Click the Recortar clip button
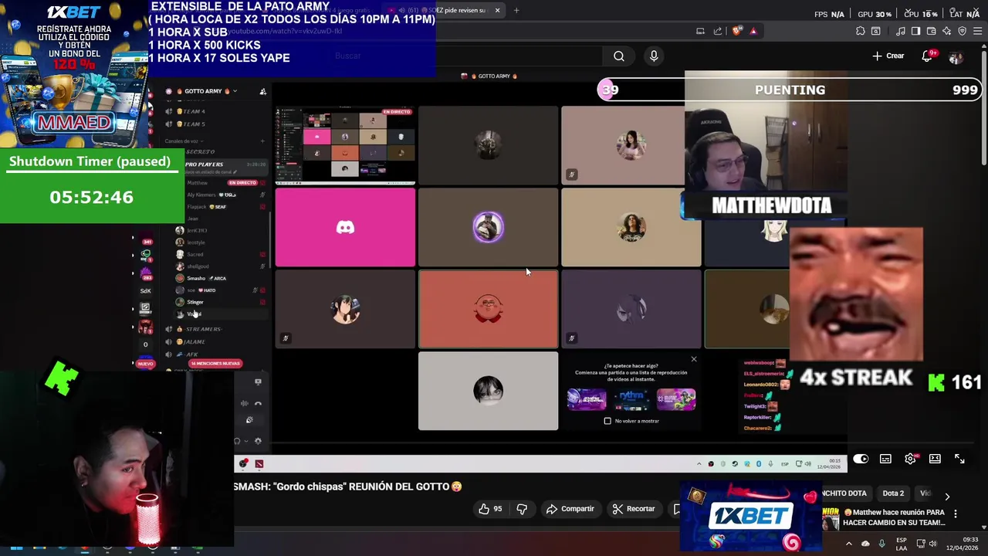Viewport: 988px width, 556px height. [634, 509]
